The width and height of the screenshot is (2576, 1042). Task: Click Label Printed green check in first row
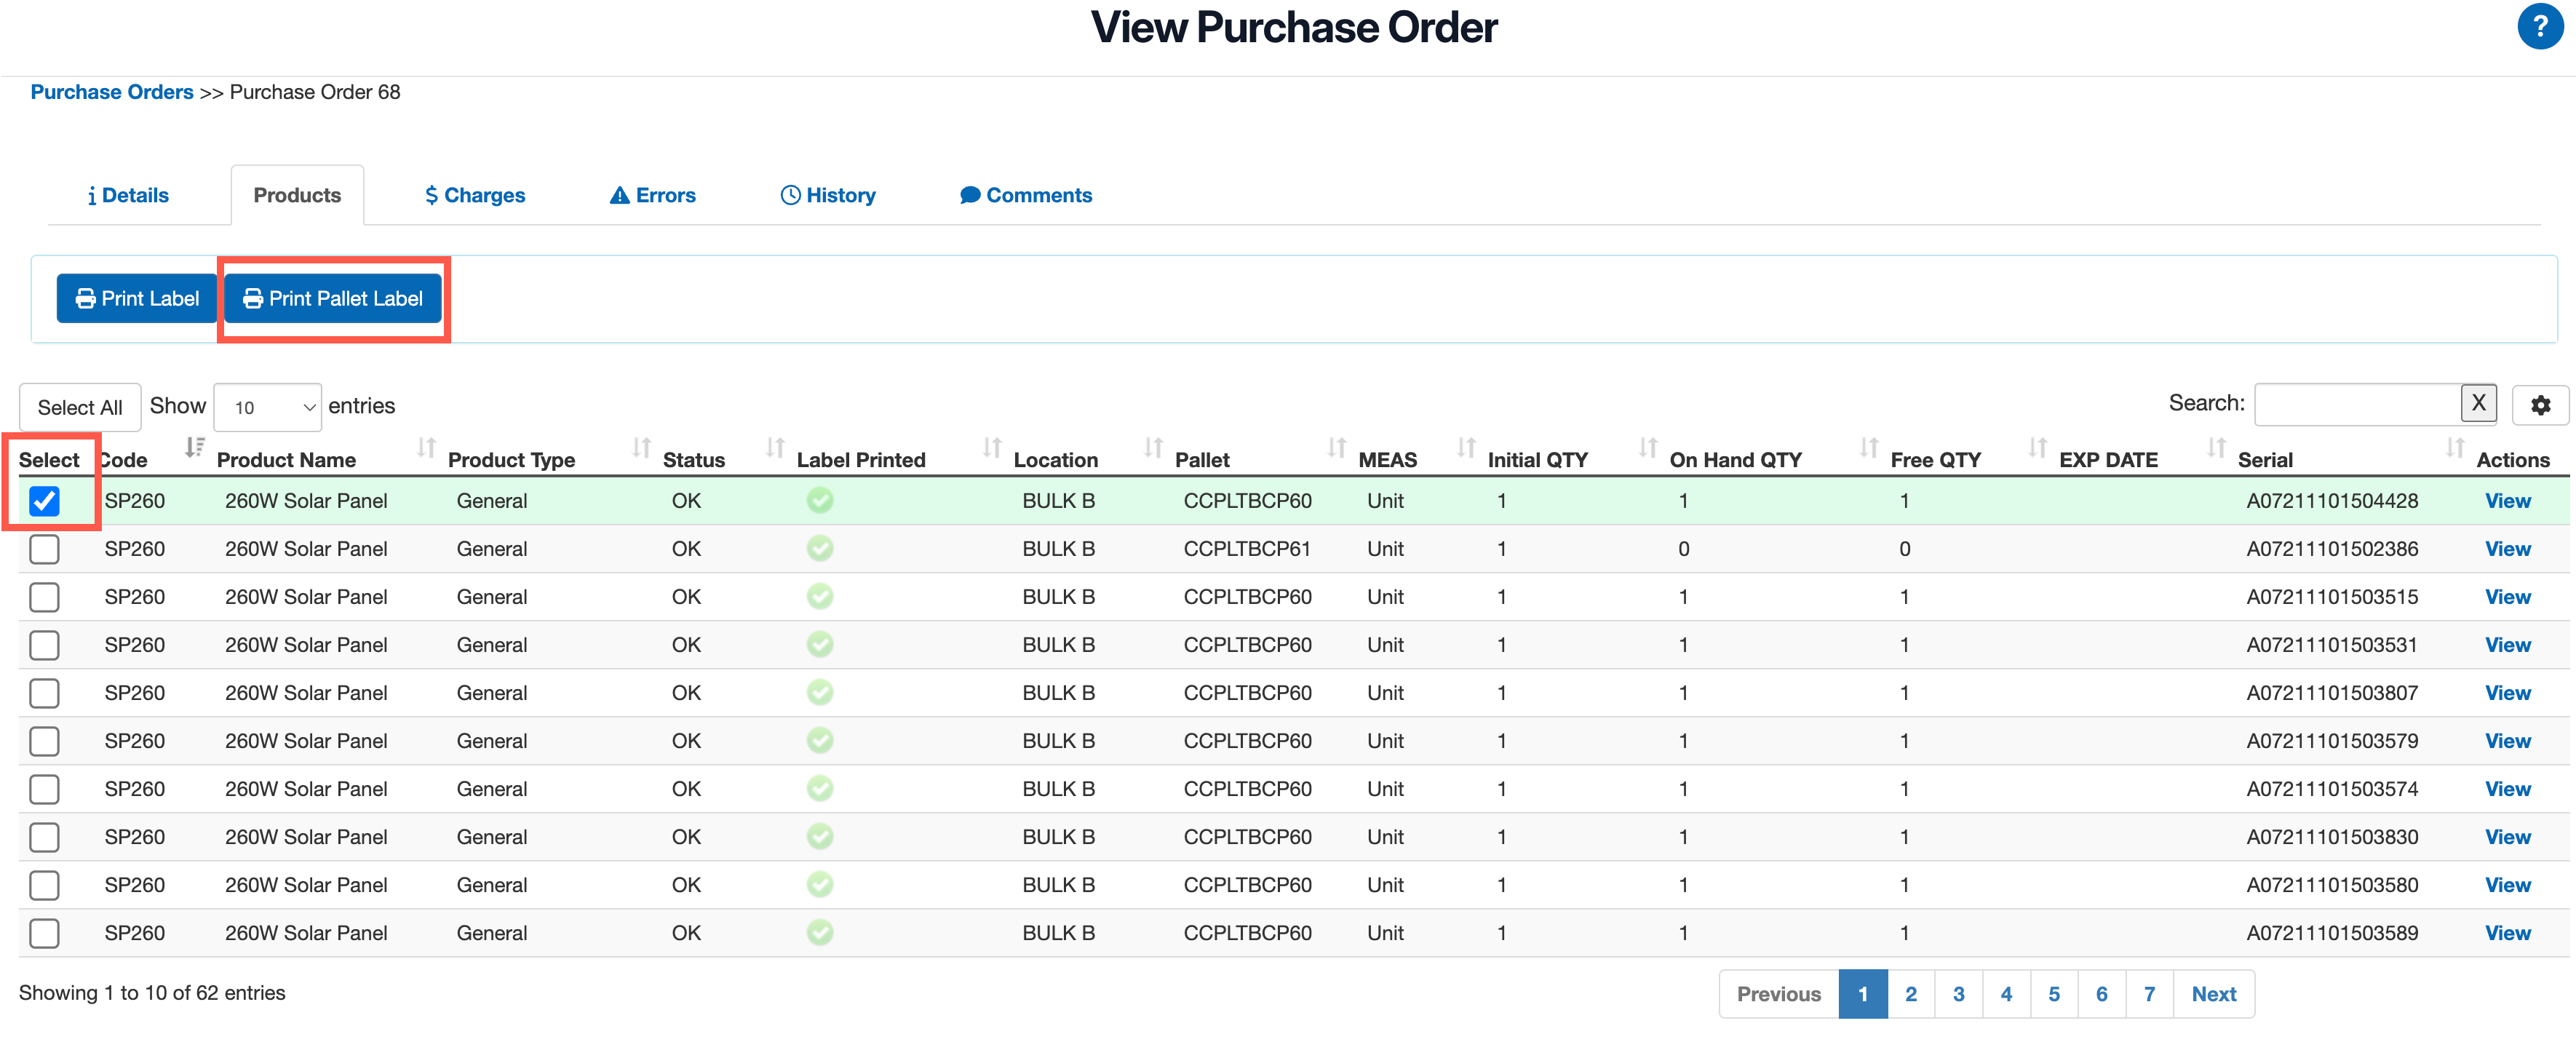click(x=819, y=500)
